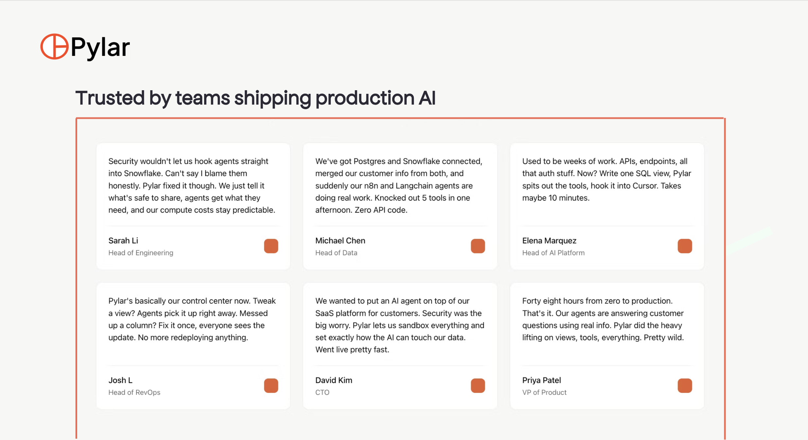Click the orange icon on Elena Marquez's card
This screenshot has height=440, width=808.
685,246
